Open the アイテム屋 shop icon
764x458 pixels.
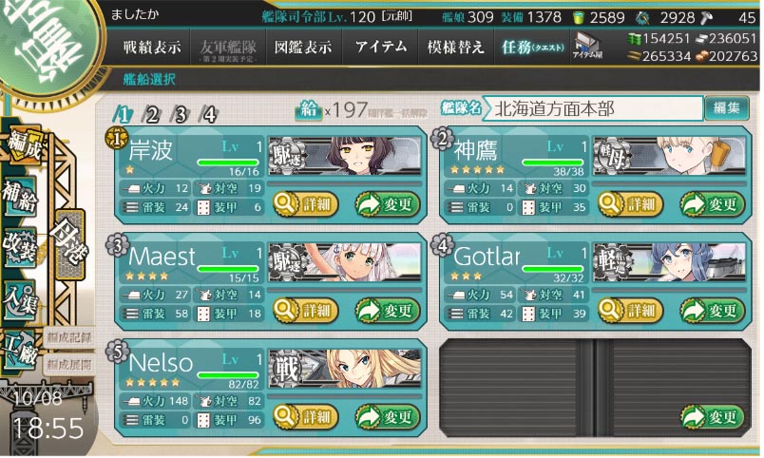[587, 47]
